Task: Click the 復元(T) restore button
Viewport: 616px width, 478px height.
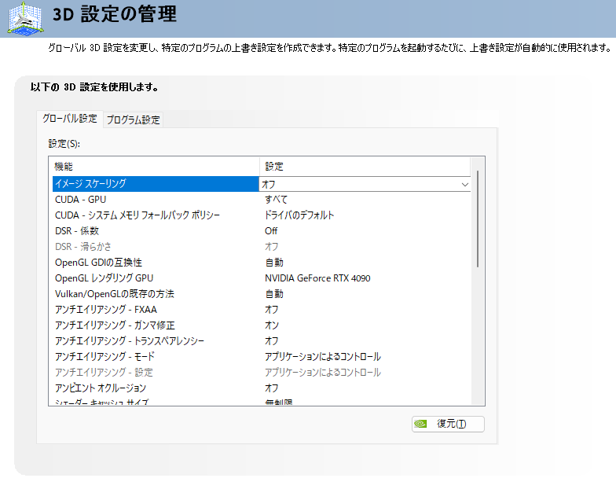Action: click(x=448, y=424)
